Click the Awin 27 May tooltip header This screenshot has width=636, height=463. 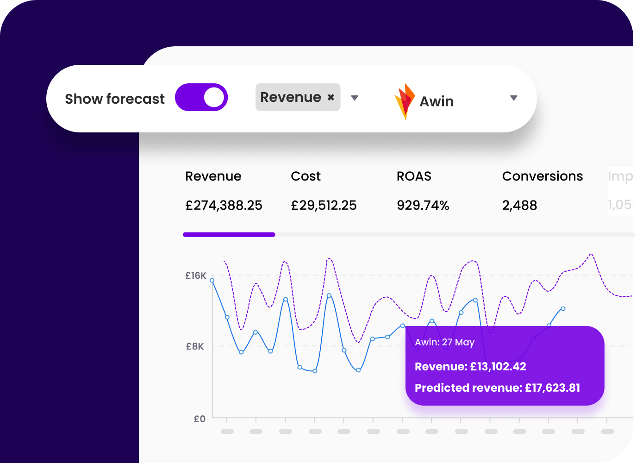point(444,342)
